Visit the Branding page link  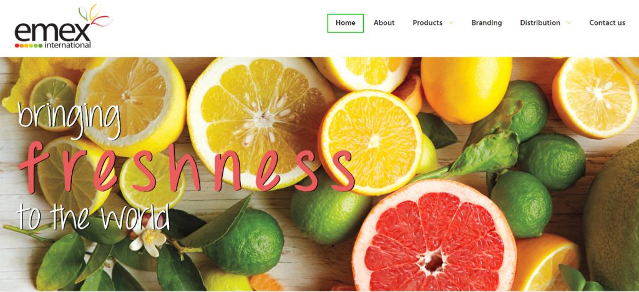[487, 23]
